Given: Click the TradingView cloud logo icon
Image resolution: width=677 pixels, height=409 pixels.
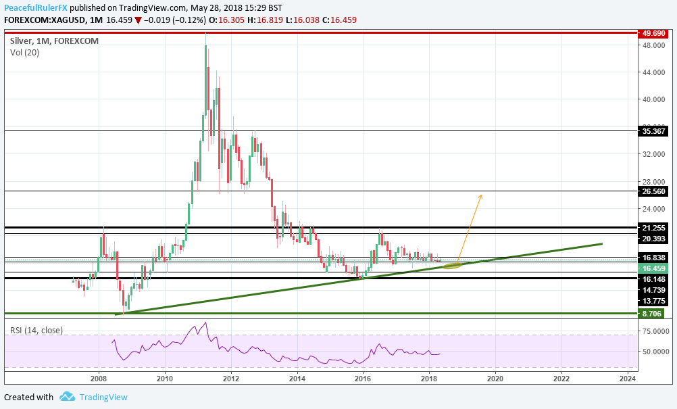Looking at the screenshot, I should (x=68, y=396).
